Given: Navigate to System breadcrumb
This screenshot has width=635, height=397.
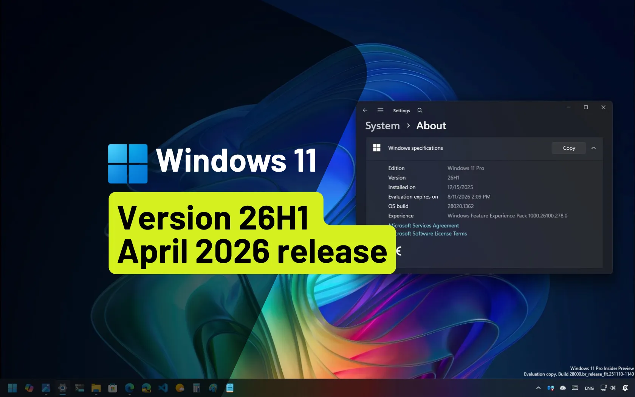Looking at the screenshot, I should pos(382,126).
